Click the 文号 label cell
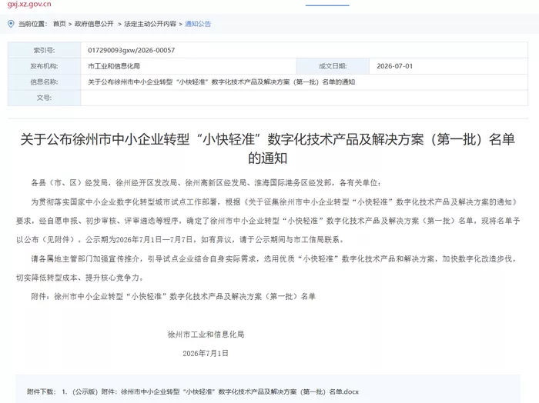Image resolution: width=539 pixels, height=403 pixels. tap(45, 98)
